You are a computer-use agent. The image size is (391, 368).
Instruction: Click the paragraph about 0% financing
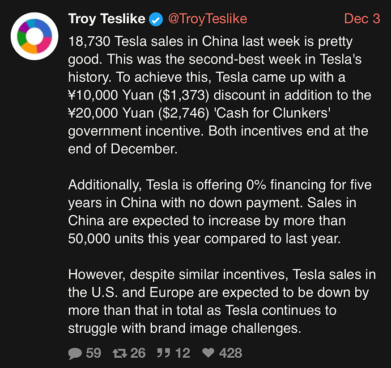click(x=219, y=212)
